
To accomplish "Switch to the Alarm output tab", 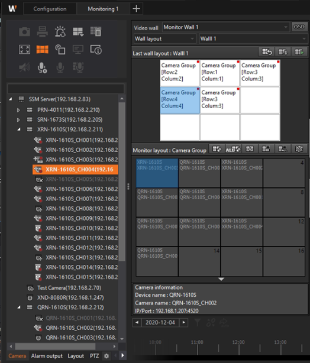I will coord(47,356).
